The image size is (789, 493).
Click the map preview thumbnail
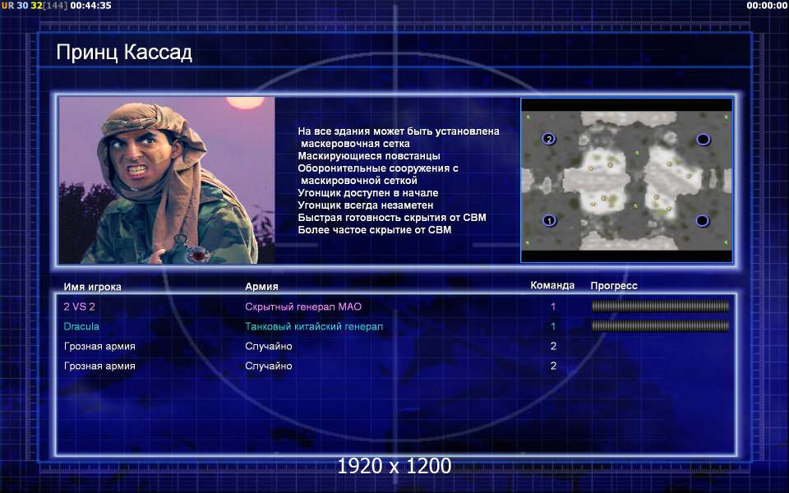[626, 180]
